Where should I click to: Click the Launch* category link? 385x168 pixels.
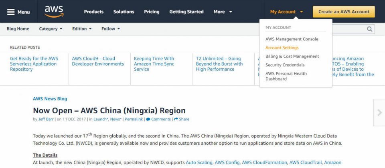point(101,119)
